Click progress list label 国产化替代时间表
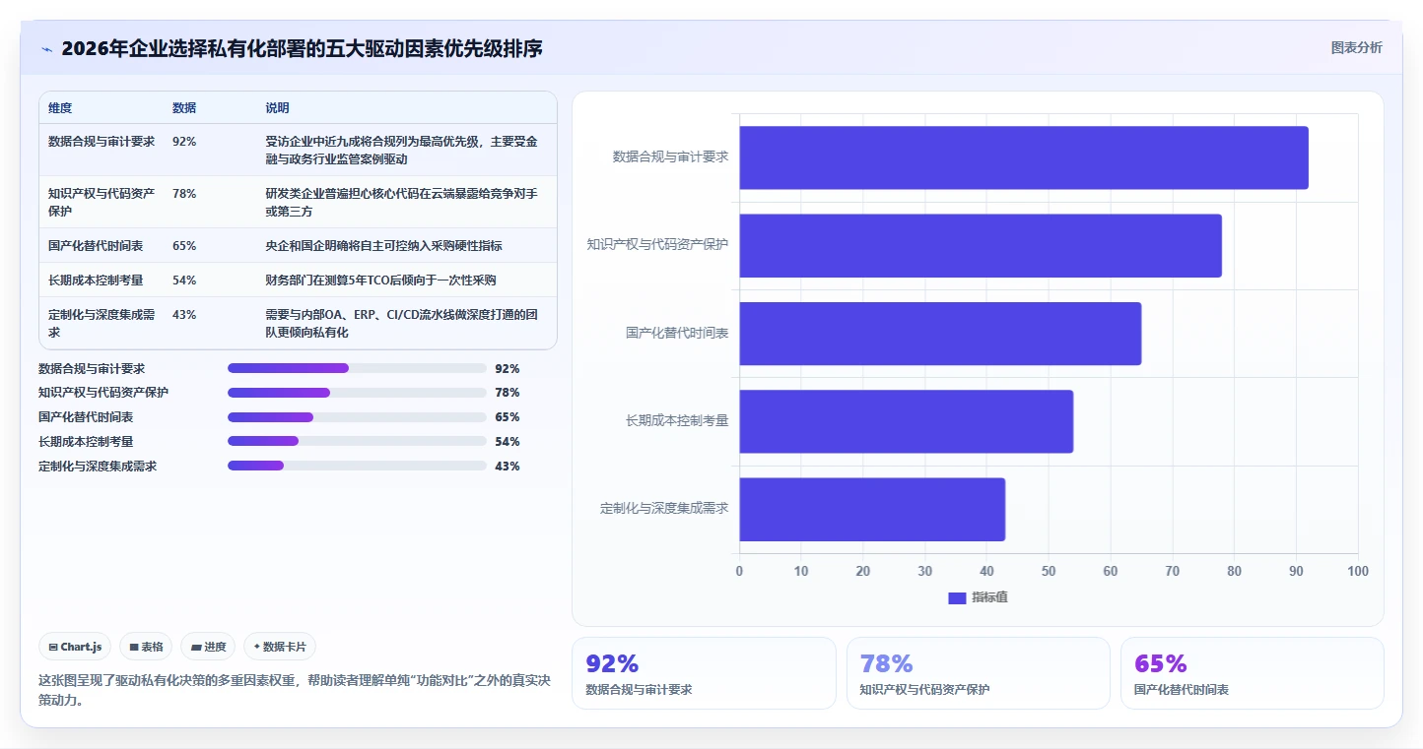 pyautogui.click(x=86, y=417)
